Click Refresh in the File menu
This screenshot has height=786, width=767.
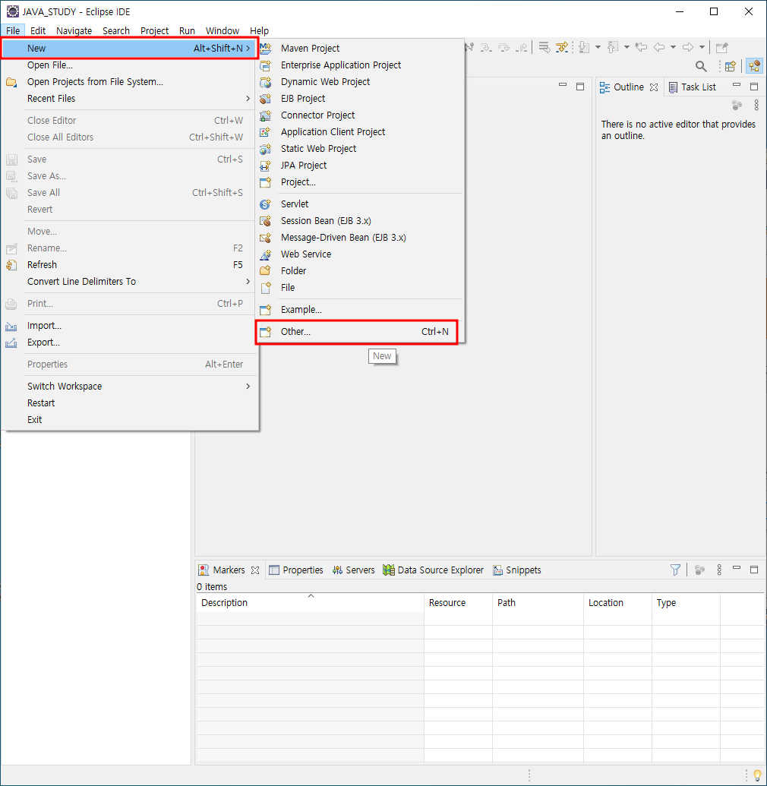click(130, 265)
